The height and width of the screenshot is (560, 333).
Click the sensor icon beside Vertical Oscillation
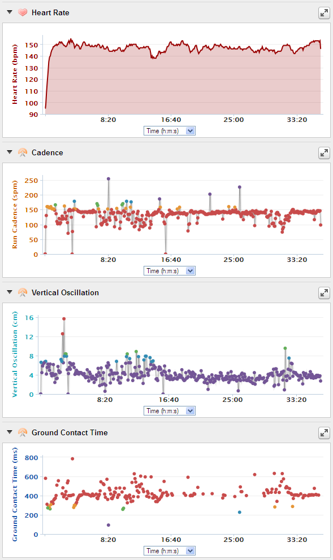coord(23,292)
